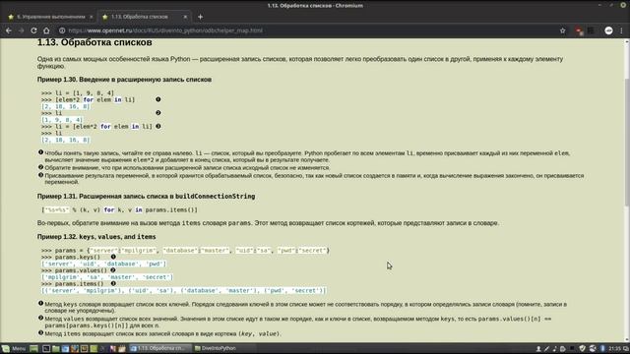Open the clock showing 21:35

pos(614,348)
